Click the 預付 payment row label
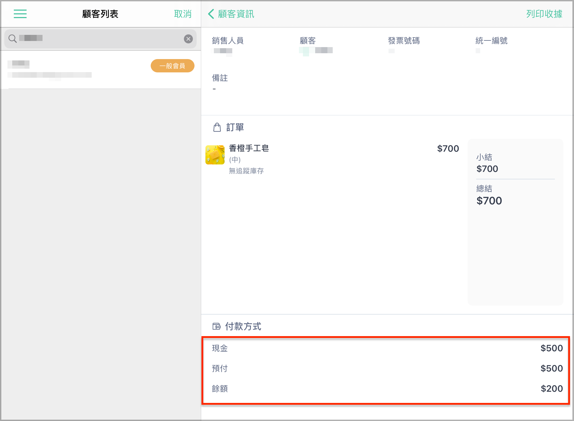574x421 pixels. point(220,368)
